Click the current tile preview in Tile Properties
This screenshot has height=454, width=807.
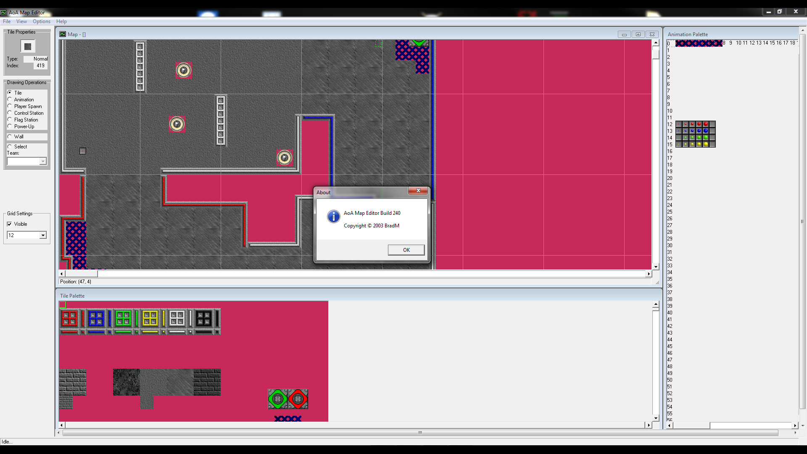tap(28, 46)
